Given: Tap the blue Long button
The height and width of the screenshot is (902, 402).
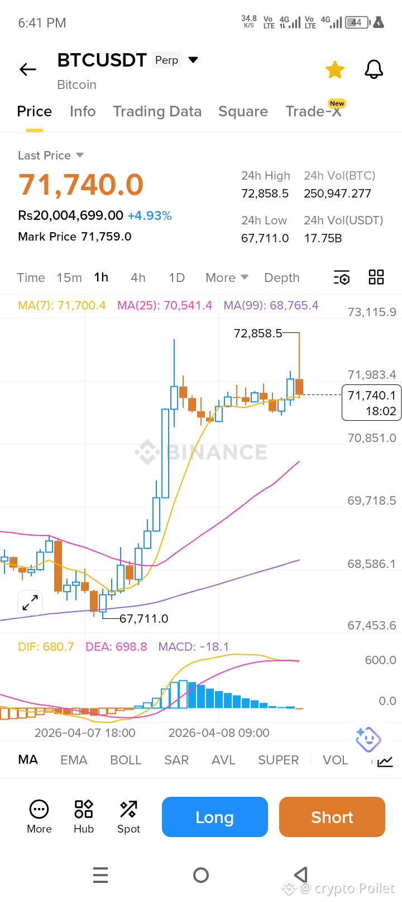Looking at the screenshot, I should [x=215, y=817].
